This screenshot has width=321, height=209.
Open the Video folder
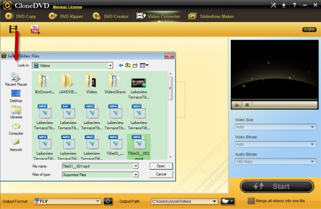(x=92, y=84)
